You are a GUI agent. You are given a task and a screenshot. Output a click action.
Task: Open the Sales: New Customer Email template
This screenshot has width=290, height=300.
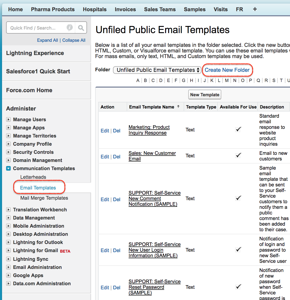[x=152, y=156]
